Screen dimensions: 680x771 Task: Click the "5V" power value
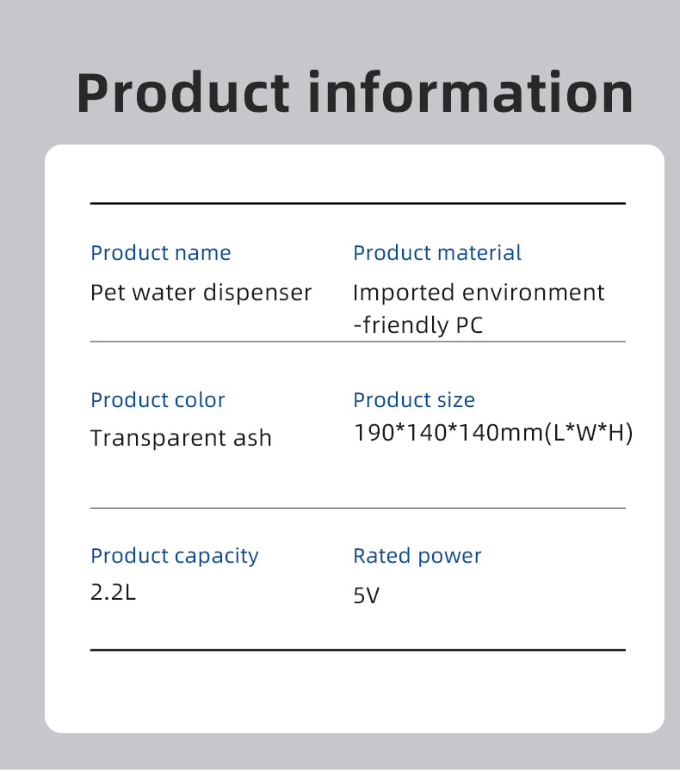(366, 595)
